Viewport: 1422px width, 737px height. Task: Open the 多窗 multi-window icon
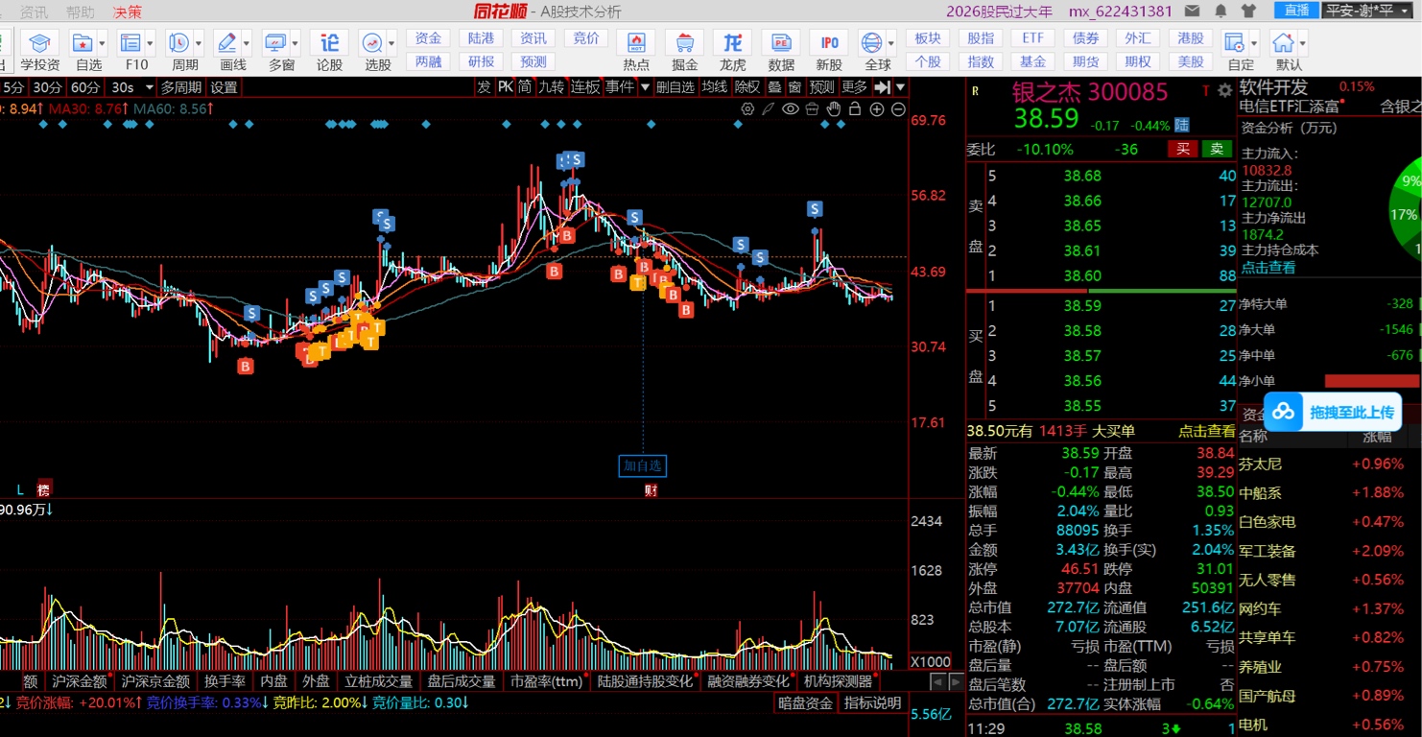click(x=275, y=43)
